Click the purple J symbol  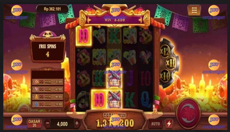click(130, 78)
